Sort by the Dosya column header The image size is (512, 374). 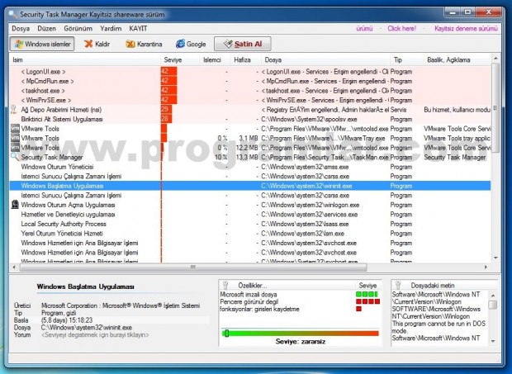(x=325, y=59)
